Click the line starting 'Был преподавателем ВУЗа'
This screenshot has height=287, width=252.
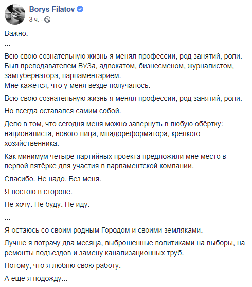[x=119, y=66]
